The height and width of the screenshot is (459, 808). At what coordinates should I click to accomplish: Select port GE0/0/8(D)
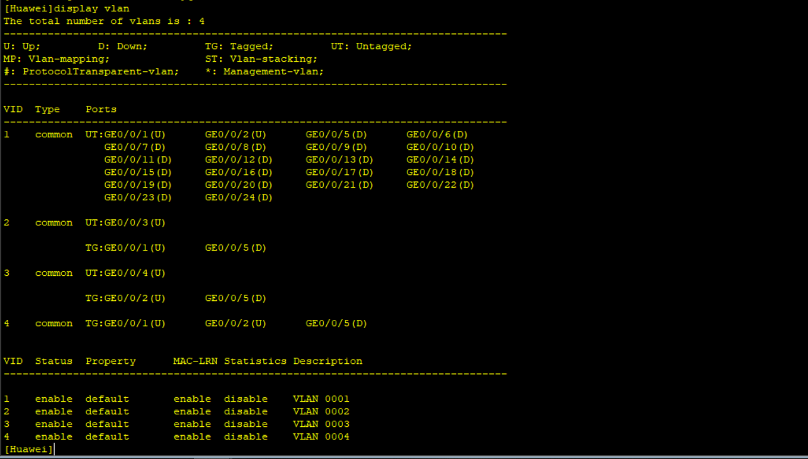(x=236, y=147)
